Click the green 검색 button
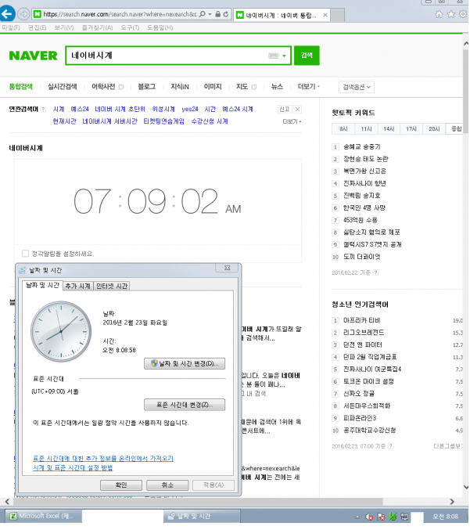470x530 pixels. [307, 56]
